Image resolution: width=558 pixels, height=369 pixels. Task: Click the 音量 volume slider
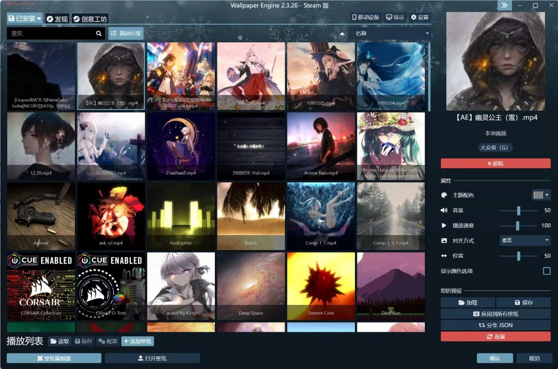point(518,210)
